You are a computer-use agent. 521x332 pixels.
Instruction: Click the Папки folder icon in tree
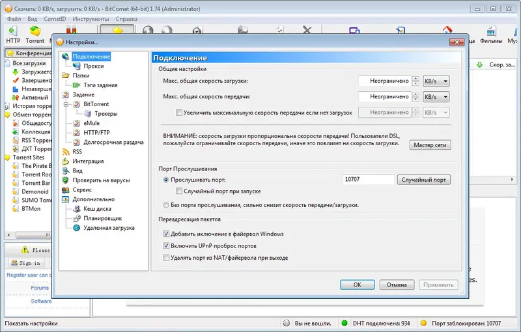66,76
